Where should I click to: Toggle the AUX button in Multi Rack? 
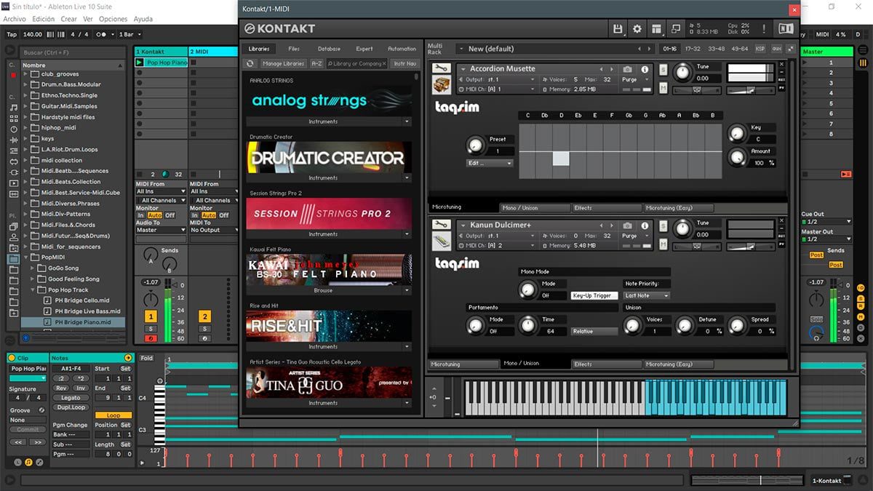click(776, 49)
